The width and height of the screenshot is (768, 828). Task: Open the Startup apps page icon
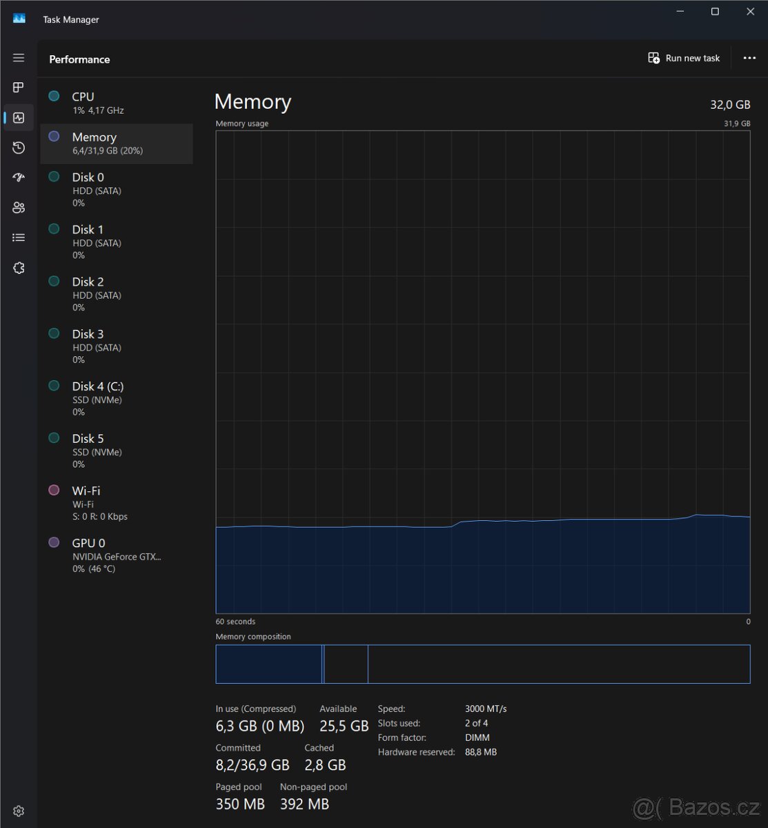19,177
